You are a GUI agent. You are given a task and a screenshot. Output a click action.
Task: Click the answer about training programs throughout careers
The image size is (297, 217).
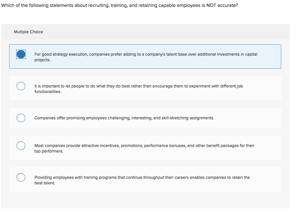pyautogui.click(x=142, y=180)
